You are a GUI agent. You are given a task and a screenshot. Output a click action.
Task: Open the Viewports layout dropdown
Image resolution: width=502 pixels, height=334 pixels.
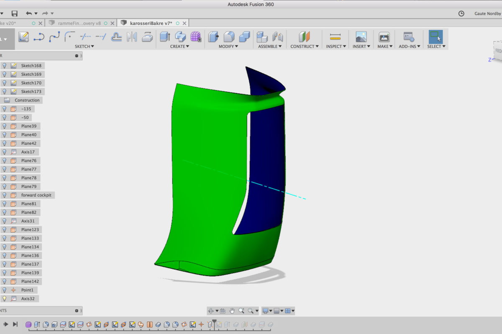(290, 311)
